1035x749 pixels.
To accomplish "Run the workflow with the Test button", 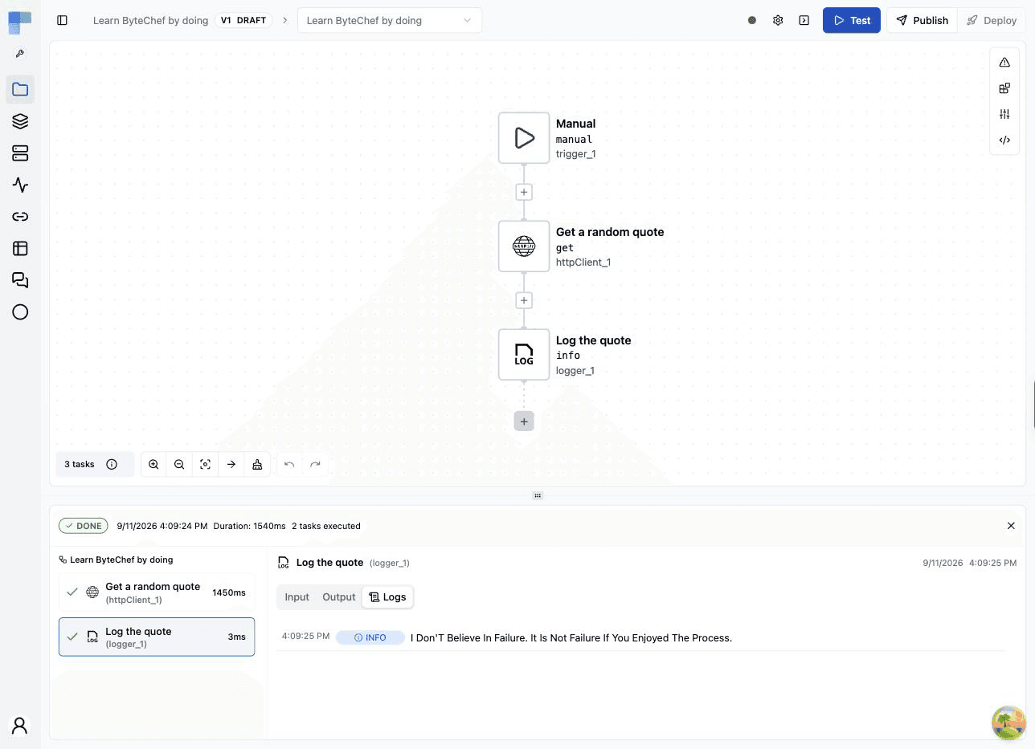I will click(851, 20).
